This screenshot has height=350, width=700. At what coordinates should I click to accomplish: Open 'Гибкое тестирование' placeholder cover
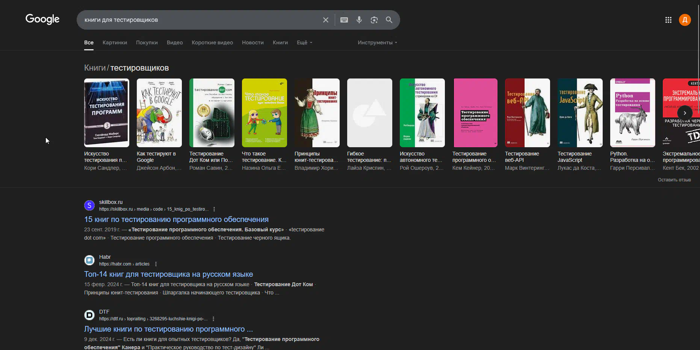(370, 113)
